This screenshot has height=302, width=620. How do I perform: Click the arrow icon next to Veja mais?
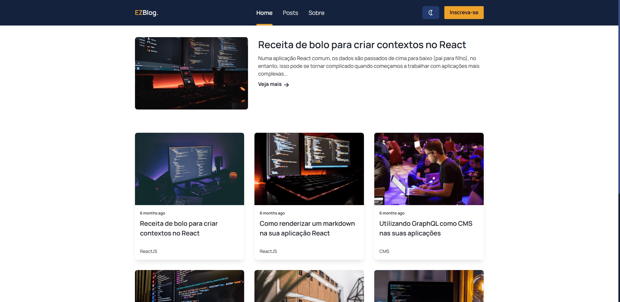(x=286, y=85)
